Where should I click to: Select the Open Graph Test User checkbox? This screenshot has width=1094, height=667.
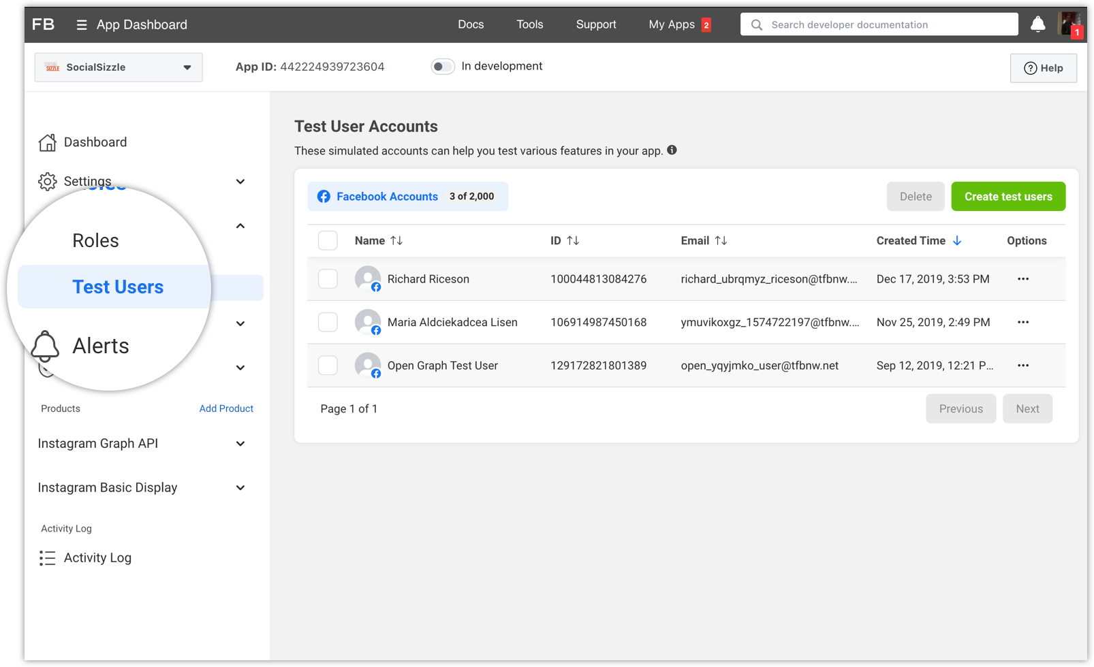pos(328,365)
